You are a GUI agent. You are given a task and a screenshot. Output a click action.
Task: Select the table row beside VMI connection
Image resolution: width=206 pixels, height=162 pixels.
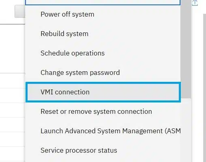coord(13,95)
